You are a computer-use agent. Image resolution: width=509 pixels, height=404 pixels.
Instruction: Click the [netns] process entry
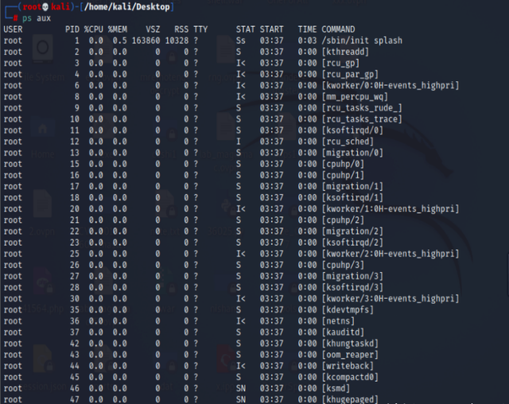click(x=338, y=321)
